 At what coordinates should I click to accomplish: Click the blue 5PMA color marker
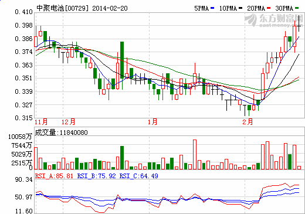(212, 8)
